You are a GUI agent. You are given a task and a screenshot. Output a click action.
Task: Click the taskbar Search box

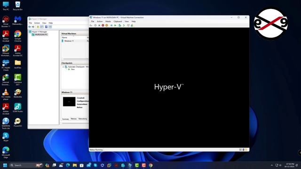coord(26,165)
